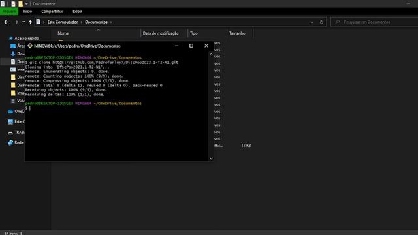Viewport: 418px width, 235px height.
Task: Click the 13 KB size cell
Action: pos(246,146)
